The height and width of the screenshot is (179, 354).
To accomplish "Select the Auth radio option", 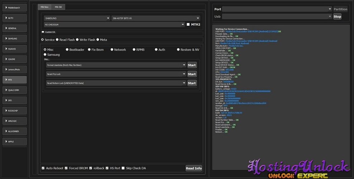I will pyautogui.click(x=156, y=50).
